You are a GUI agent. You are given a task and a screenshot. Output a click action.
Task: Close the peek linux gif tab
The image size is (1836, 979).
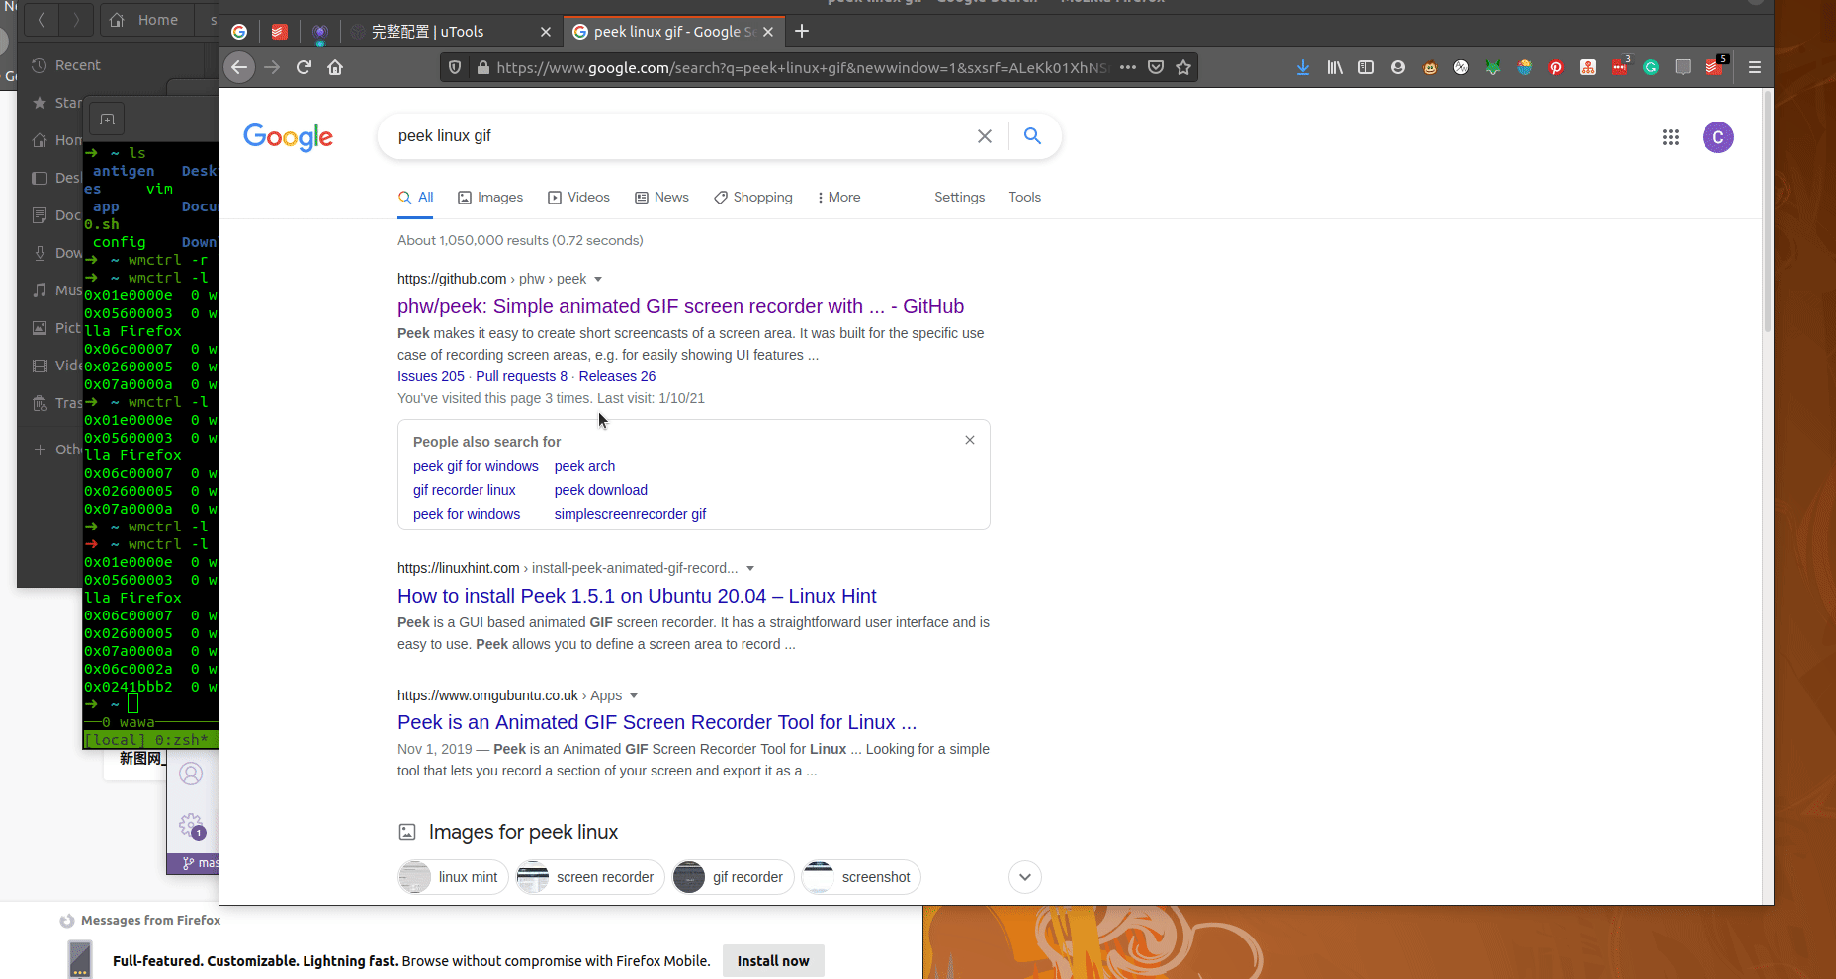[768, 32]
